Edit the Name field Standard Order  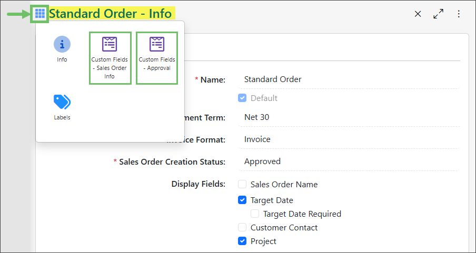(x=349, y=80)
